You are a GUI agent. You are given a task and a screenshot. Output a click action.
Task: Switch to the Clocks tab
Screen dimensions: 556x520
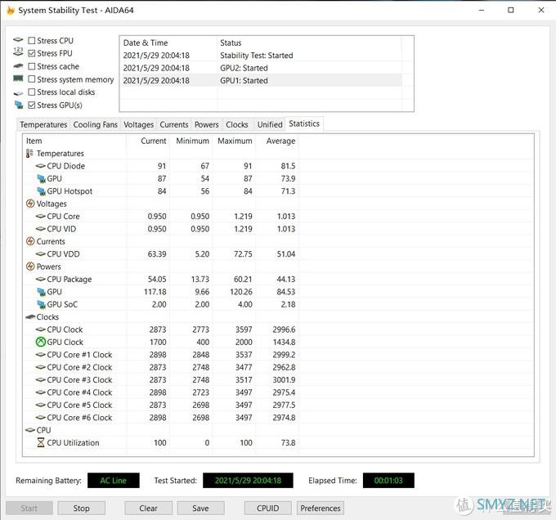pyautogui.click(x=237, y=125)
